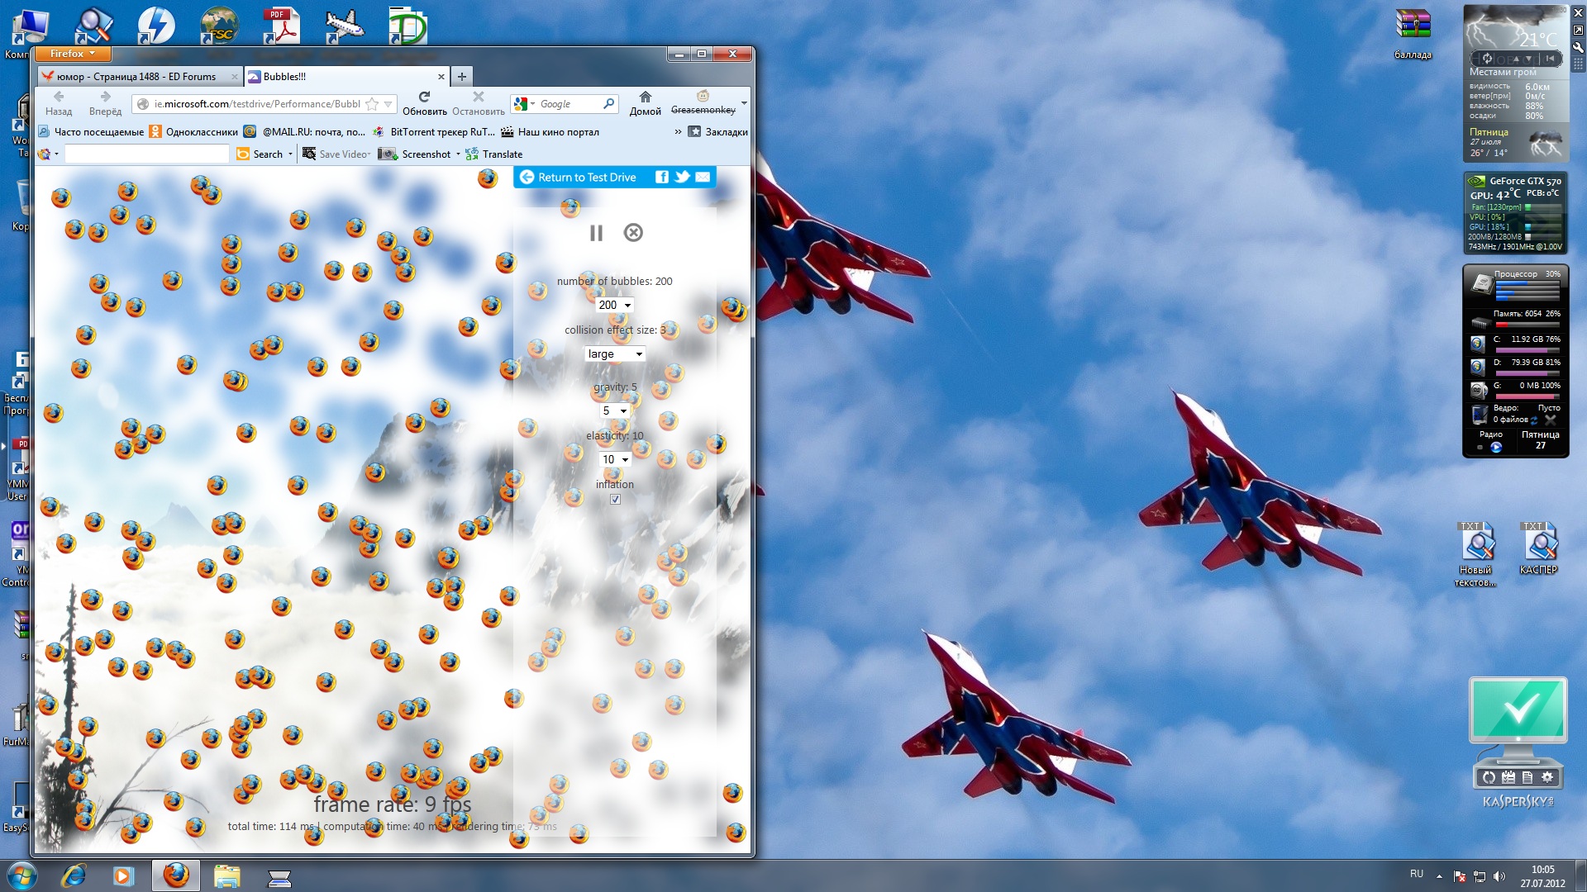
Task: Expand the Screenshot dropdown arrow
Action: (458, 154)
